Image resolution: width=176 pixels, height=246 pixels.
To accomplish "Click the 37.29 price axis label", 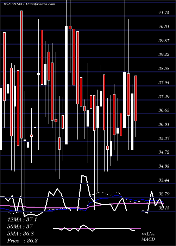I will 164,96.
